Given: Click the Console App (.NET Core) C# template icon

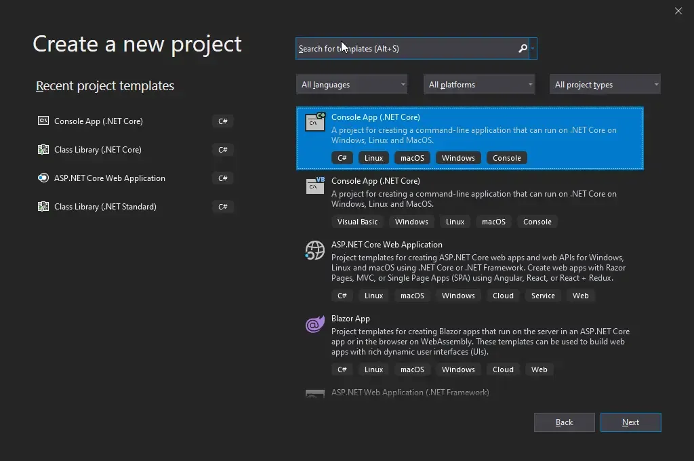Looking at the screenshot, I should pyautogui.click(x=314, y=122).
